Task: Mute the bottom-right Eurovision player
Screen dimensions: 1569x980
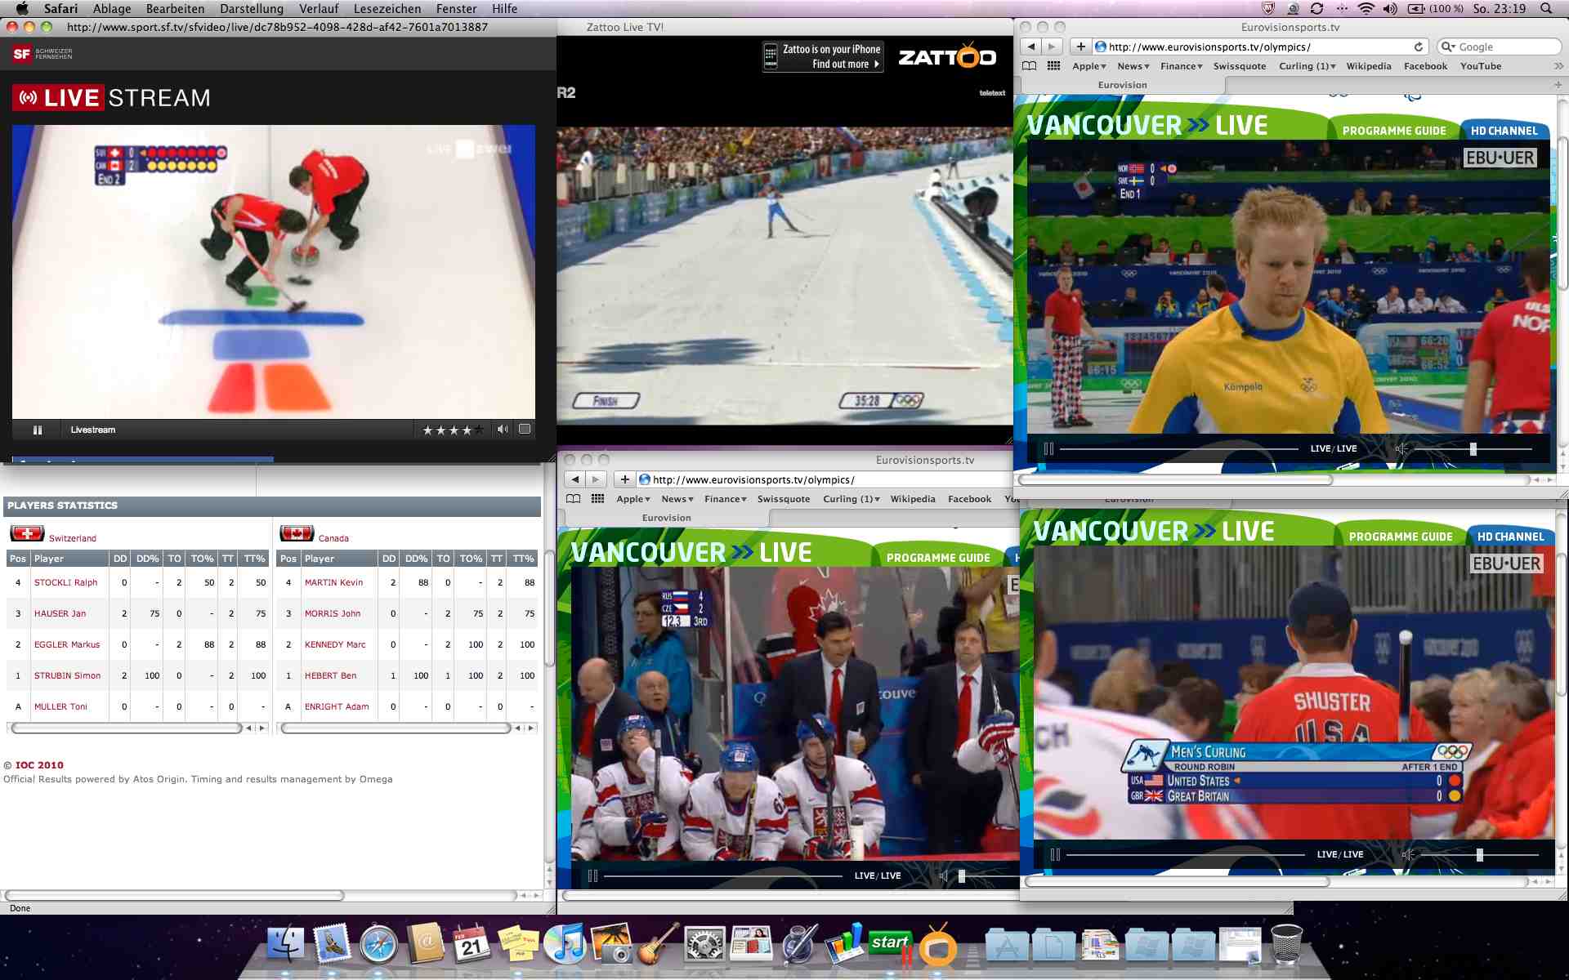Action: click(x=1408, y=854)
